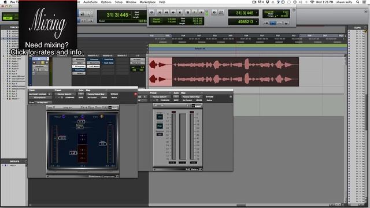Open the factory default preset menu in RCompressor
This screenshot has width=370, height=208.
click(x=65, y=94)
